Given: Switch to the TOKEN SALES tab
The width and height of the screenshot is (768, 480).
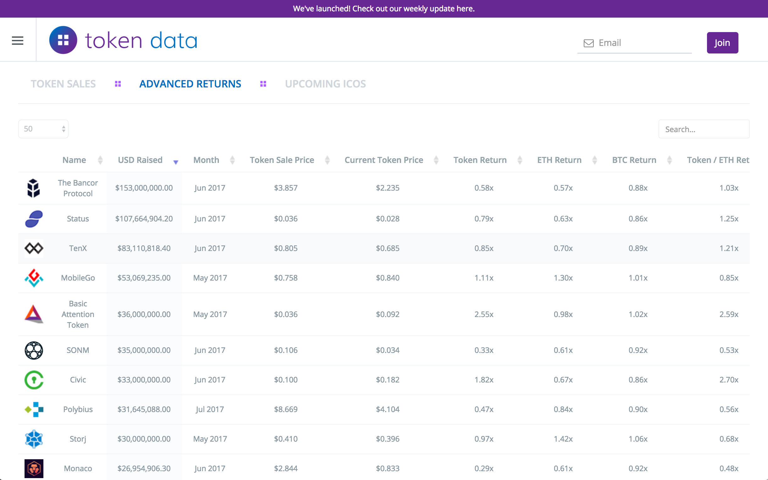Looking at the screenshot, I should point(63,84).
